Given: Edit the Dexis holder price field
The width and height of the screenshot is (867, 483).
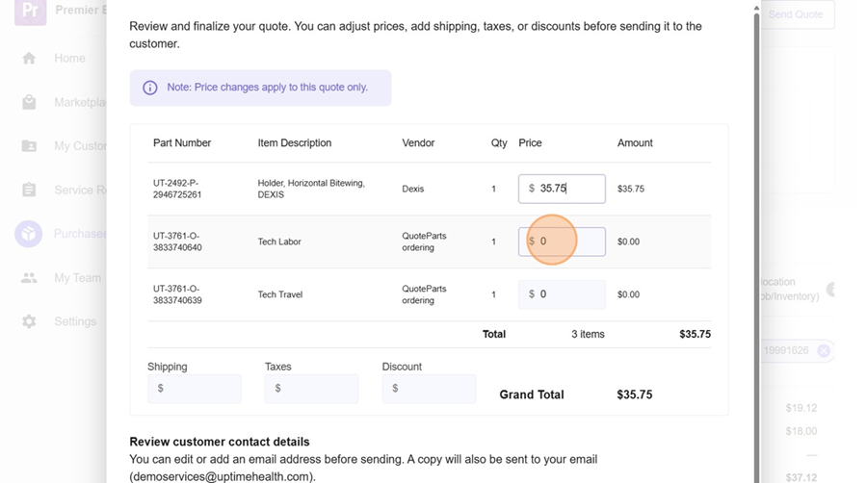Looking at the screenshot, I should click(x=568, y=189).
